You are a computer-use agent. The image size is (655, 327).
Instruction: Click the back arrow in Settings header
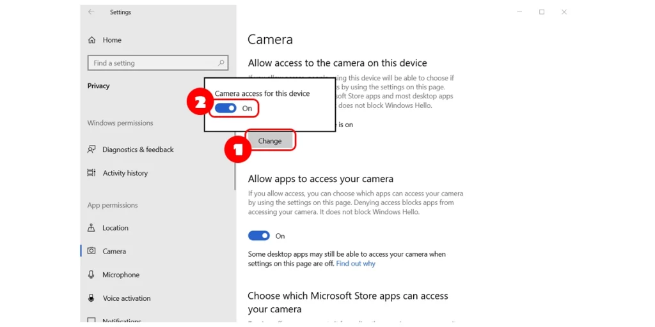(91, 12)
